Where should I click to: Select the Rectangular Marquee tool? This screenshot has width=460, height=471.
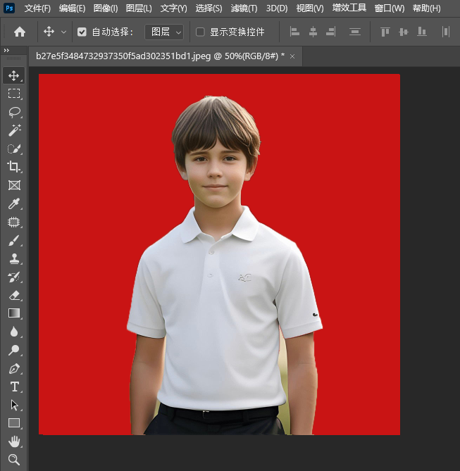pos(14,94)
